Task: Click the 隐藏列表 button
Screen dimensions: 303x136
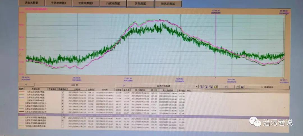Action: (268, 87)
